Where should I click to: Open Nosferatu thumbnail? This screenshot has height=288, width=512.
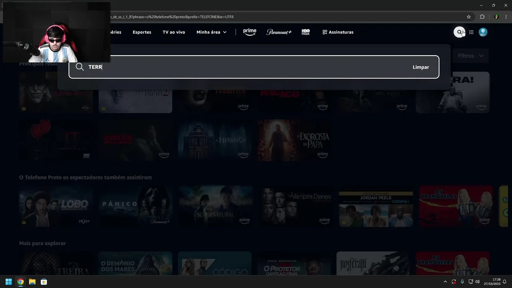point(373,264)
